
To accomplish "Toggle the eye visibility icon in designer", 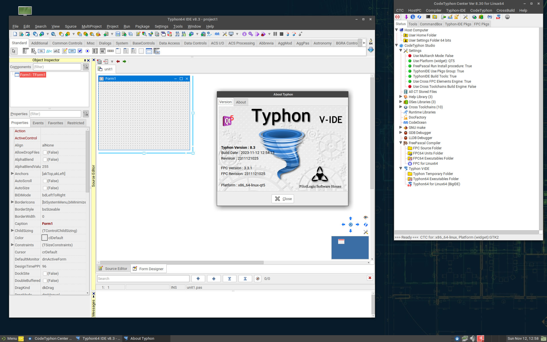I will tap(366, 217).
